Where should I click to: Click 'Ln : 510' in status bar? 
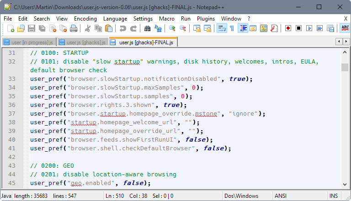(x=115, y=196)
